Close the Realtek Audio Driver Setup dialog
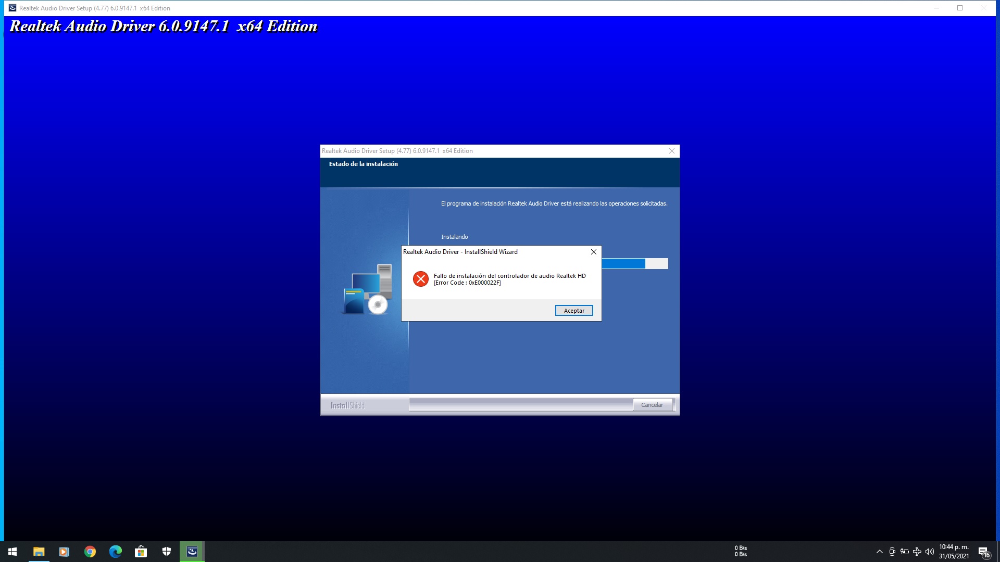Screen dimensions: 1000x562 pos(672,151)
